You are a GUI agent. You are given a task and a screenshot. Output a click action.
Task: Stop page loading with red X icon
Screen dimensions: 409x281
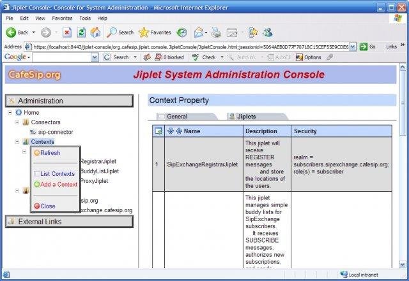pyautogui.click(x=67, y=32)
